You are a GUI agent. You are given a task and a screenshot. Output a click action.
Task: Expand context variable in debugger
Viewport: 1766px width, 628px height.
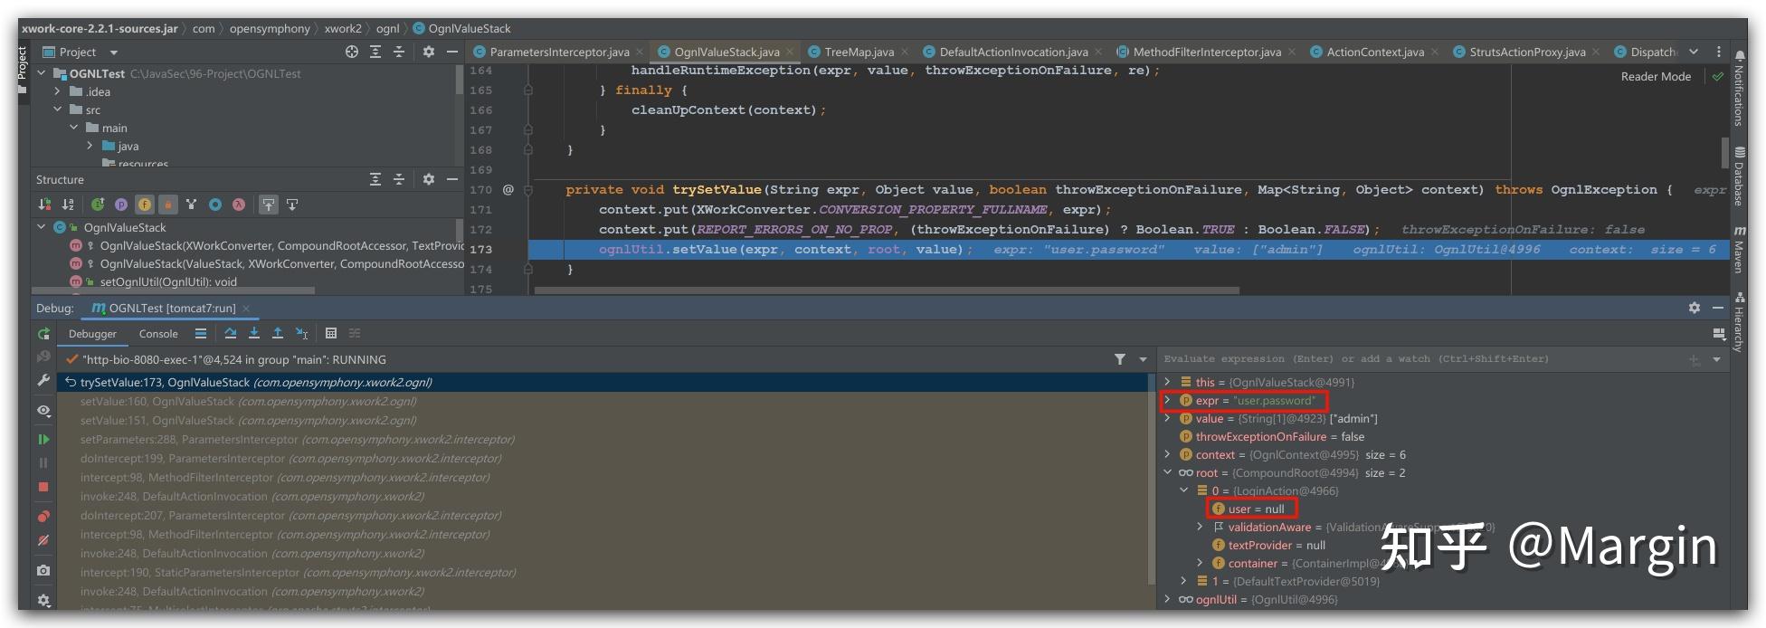coord(1168,454)
